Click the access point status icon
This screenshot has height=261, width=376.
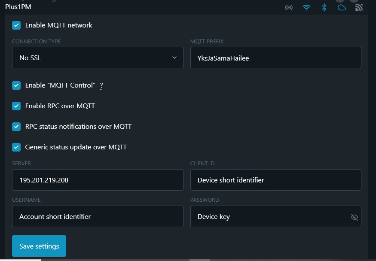click(289, 7)
